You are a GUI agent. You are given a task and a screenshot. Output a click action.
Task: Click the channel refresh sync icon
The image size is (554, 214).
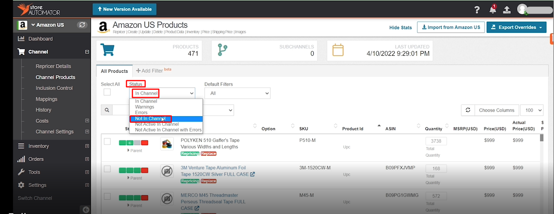82,25
